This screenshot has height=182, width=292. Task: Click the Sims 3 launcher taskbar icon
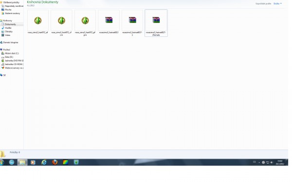pos(76,162)
